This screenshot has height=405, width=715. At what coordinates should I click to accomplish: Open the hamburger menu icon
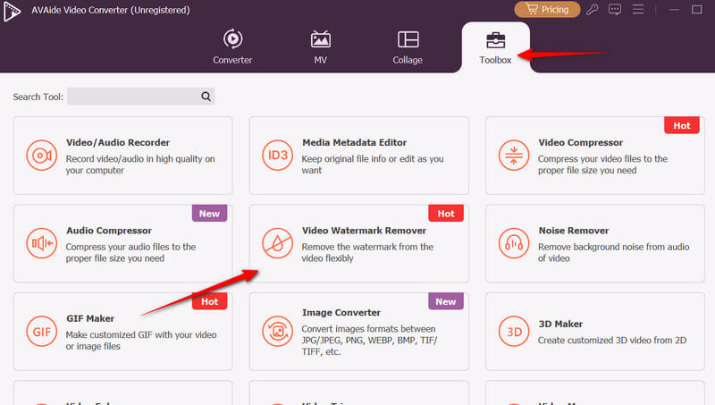[638, 9]
